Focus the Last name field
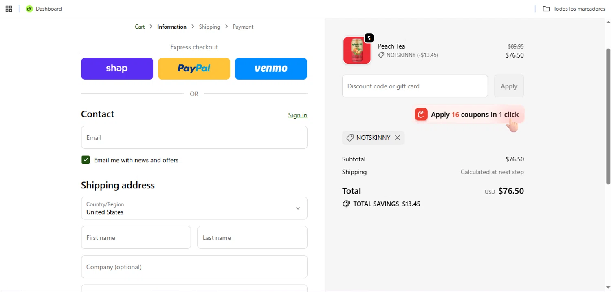This screenshot has width=611, height=292. coord(252,237)
